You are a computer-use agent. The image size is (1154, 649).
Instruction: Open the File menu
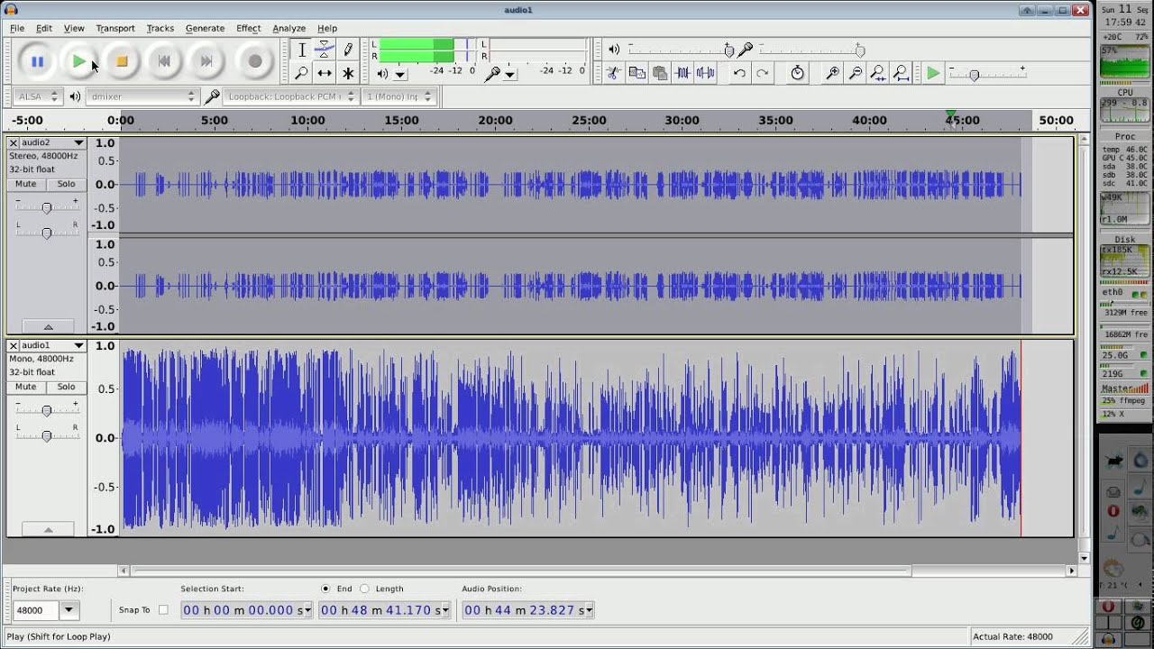[17, 28]
